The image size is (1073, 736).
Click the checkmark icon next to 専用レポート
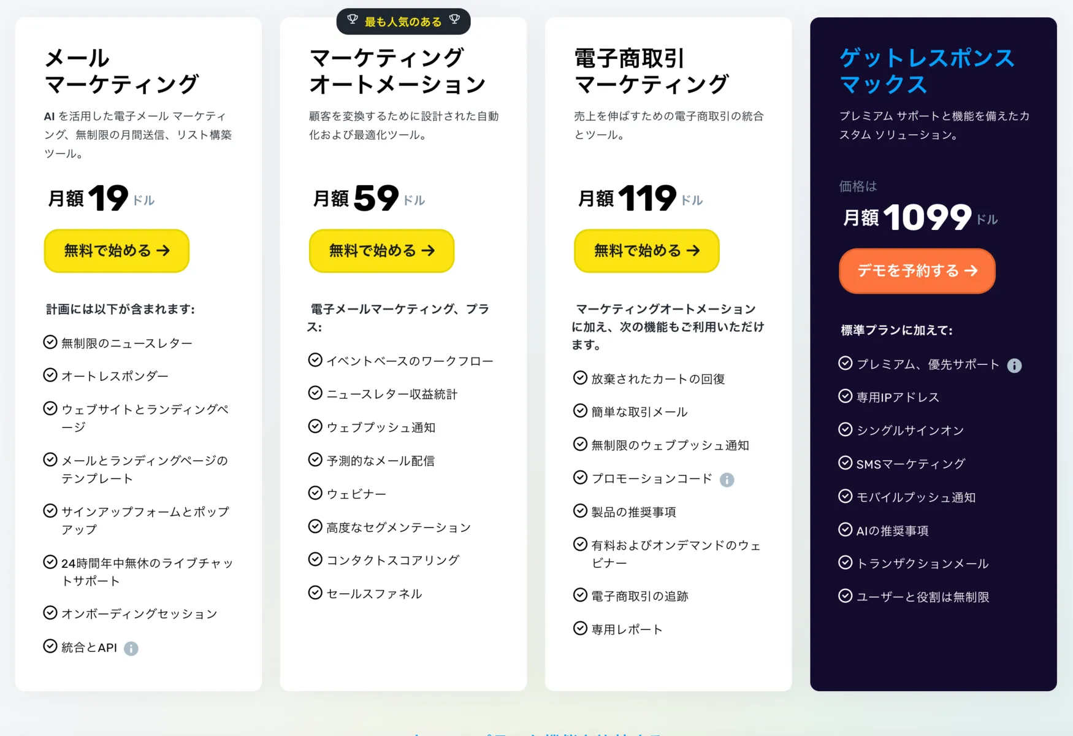coord(579,628)
